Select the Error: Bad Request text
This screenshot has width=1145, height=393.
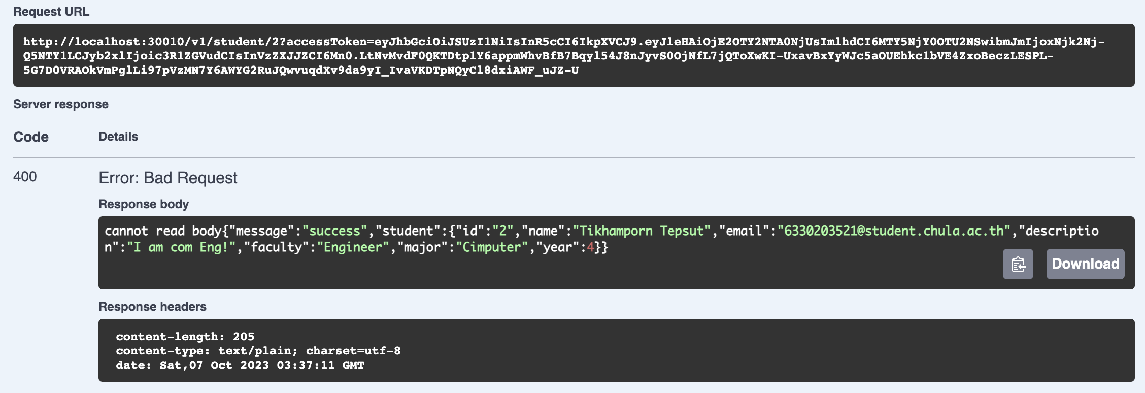coord(167,178)
